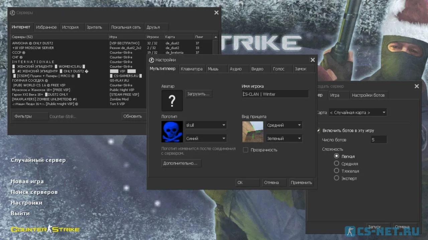Open the Избранное tab in servers
This screenshot has height=240, width=428.
tap(46, 27)
